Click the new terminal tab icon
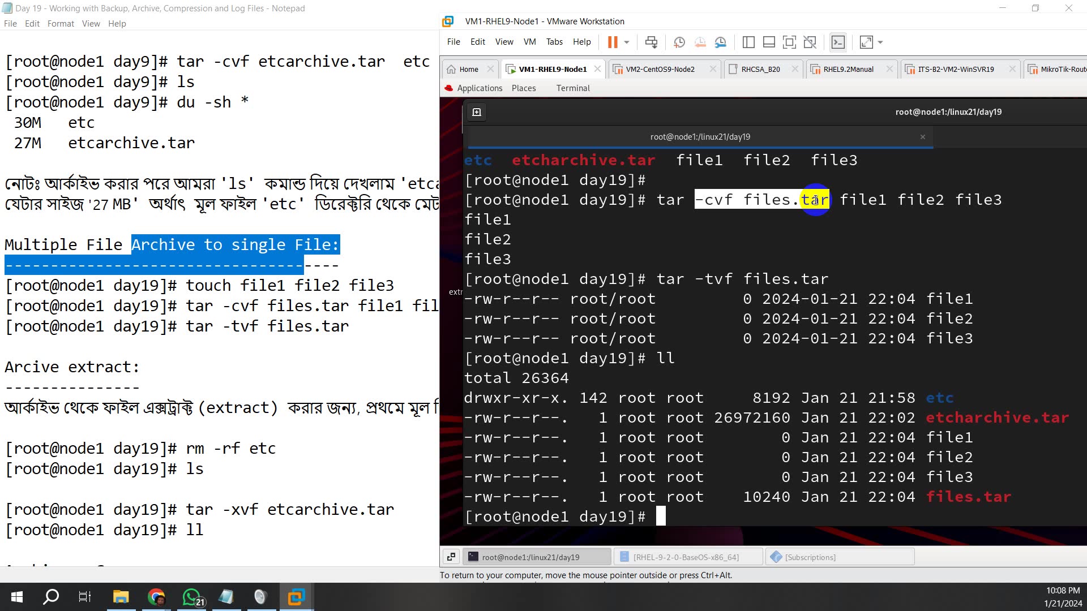 (477, 112)
